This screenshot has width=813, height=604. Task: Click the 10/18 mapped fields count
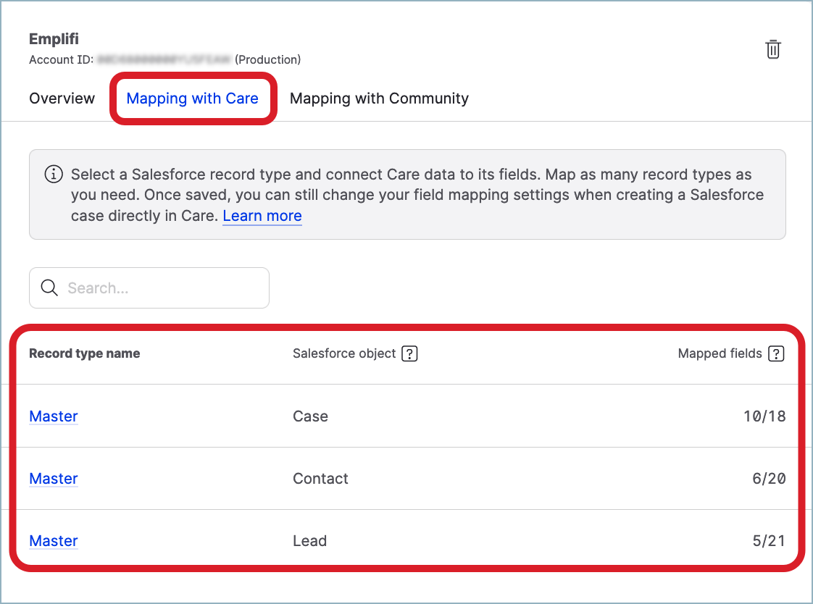(764, 416)
